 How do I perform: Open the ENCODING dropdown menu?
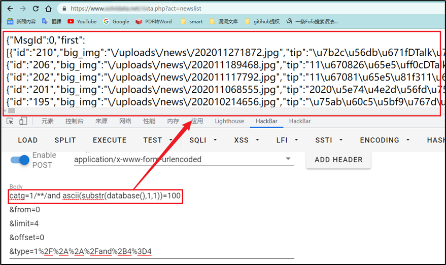(385, 140)
